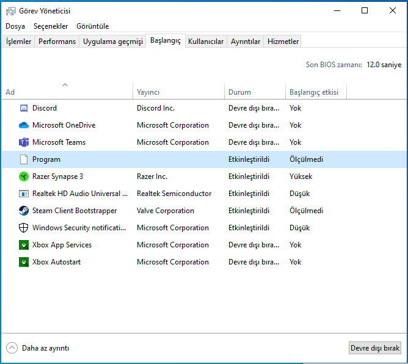408x364 pixels.
Task: Sort by Başlangıç etkisi column header
Action: click(316, 91)
